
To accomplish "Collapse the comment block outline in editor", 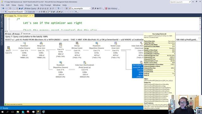I will point(9,19).
